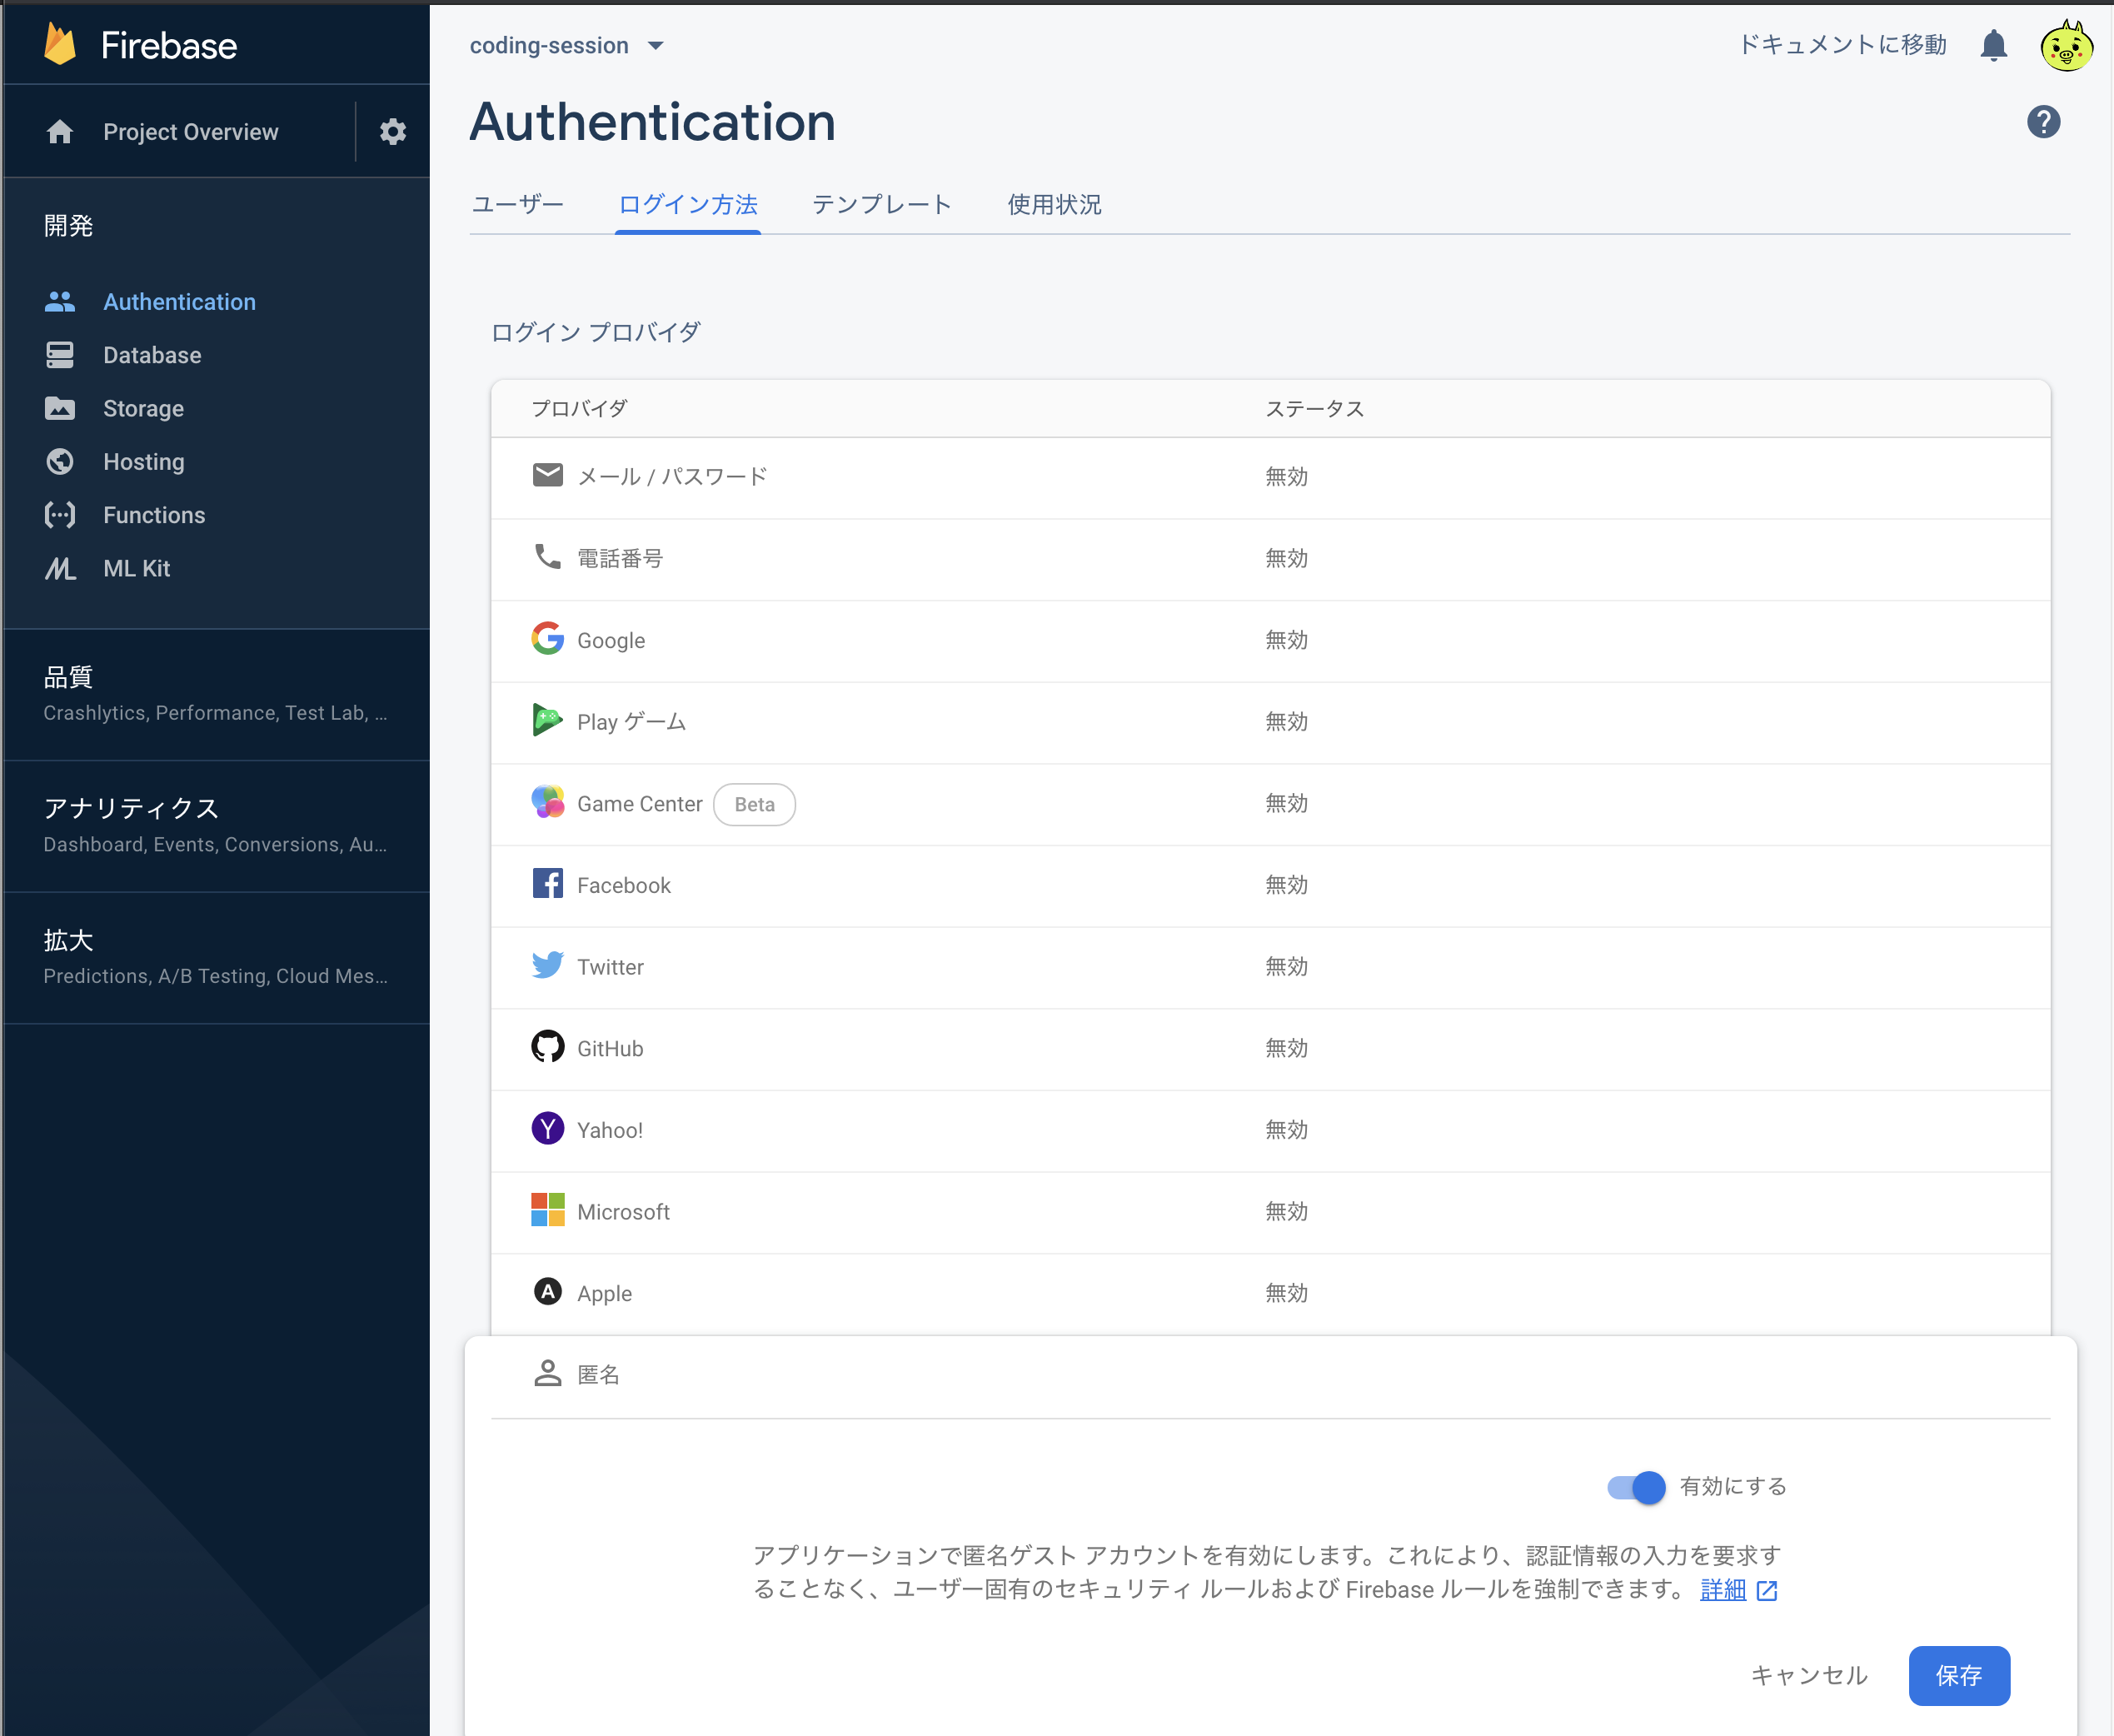
Task: Open the user avatar account menu
Action: click(2067, 45)
